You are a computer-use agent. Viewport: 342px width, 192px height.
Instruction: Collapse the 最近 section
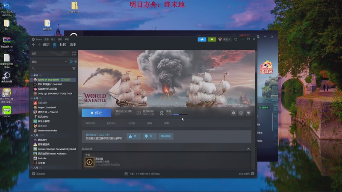point(32,75)
